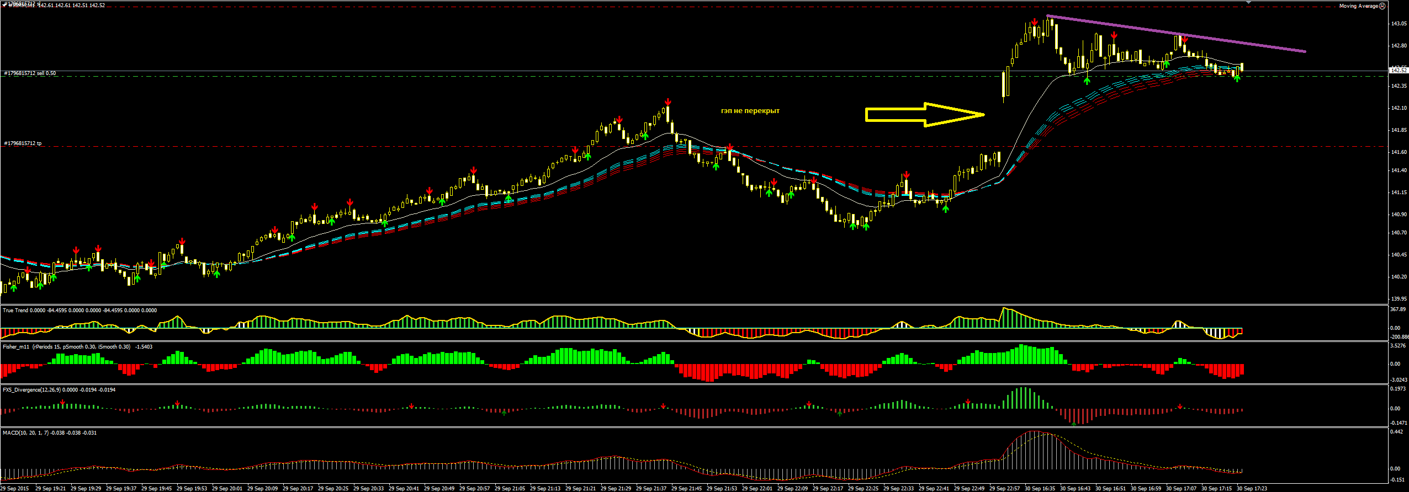Click the '29 Sep 22:25' time axis label

864,489
